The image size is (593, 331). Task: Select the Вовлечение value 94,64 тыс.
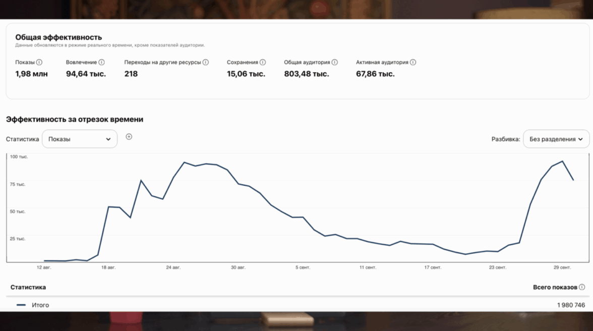[x=86, y=74]
